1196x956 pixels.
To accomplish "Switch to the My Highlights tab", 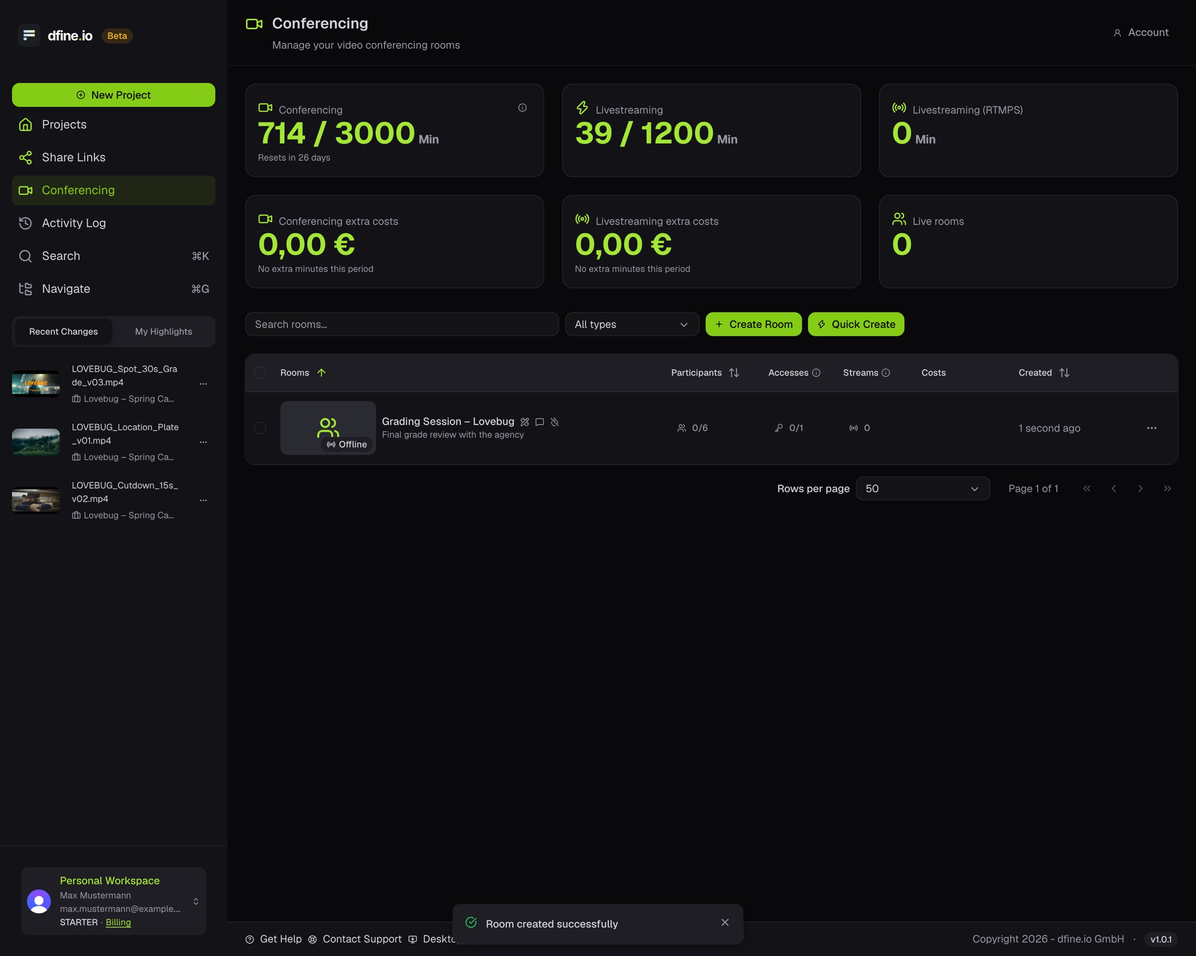I will (163, 332).
